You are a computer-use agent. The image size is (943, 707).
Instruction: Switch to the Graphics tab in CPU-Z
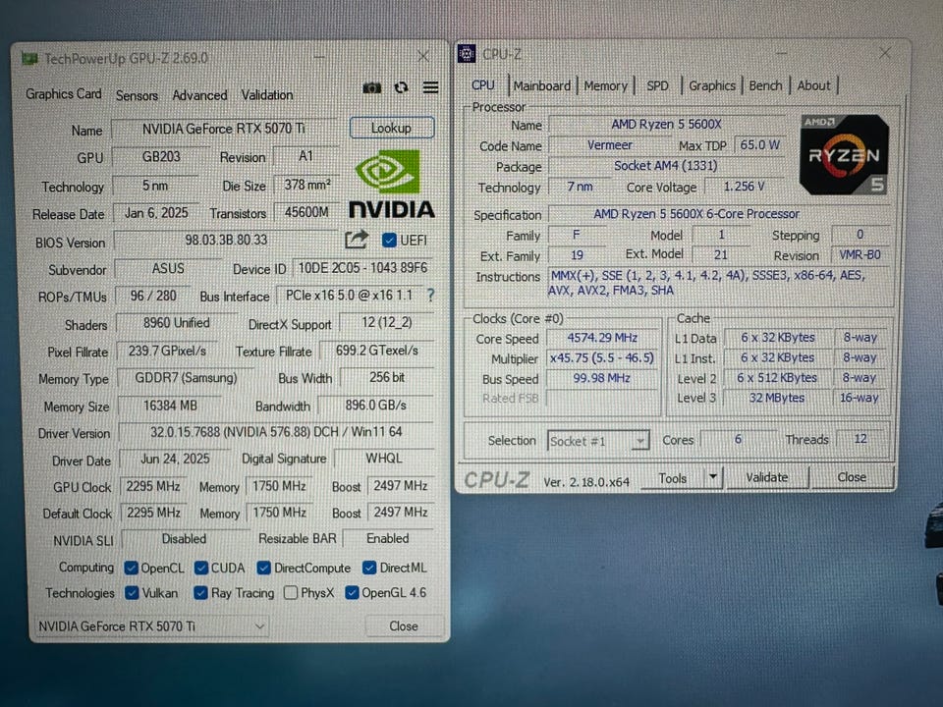(712, 86)
